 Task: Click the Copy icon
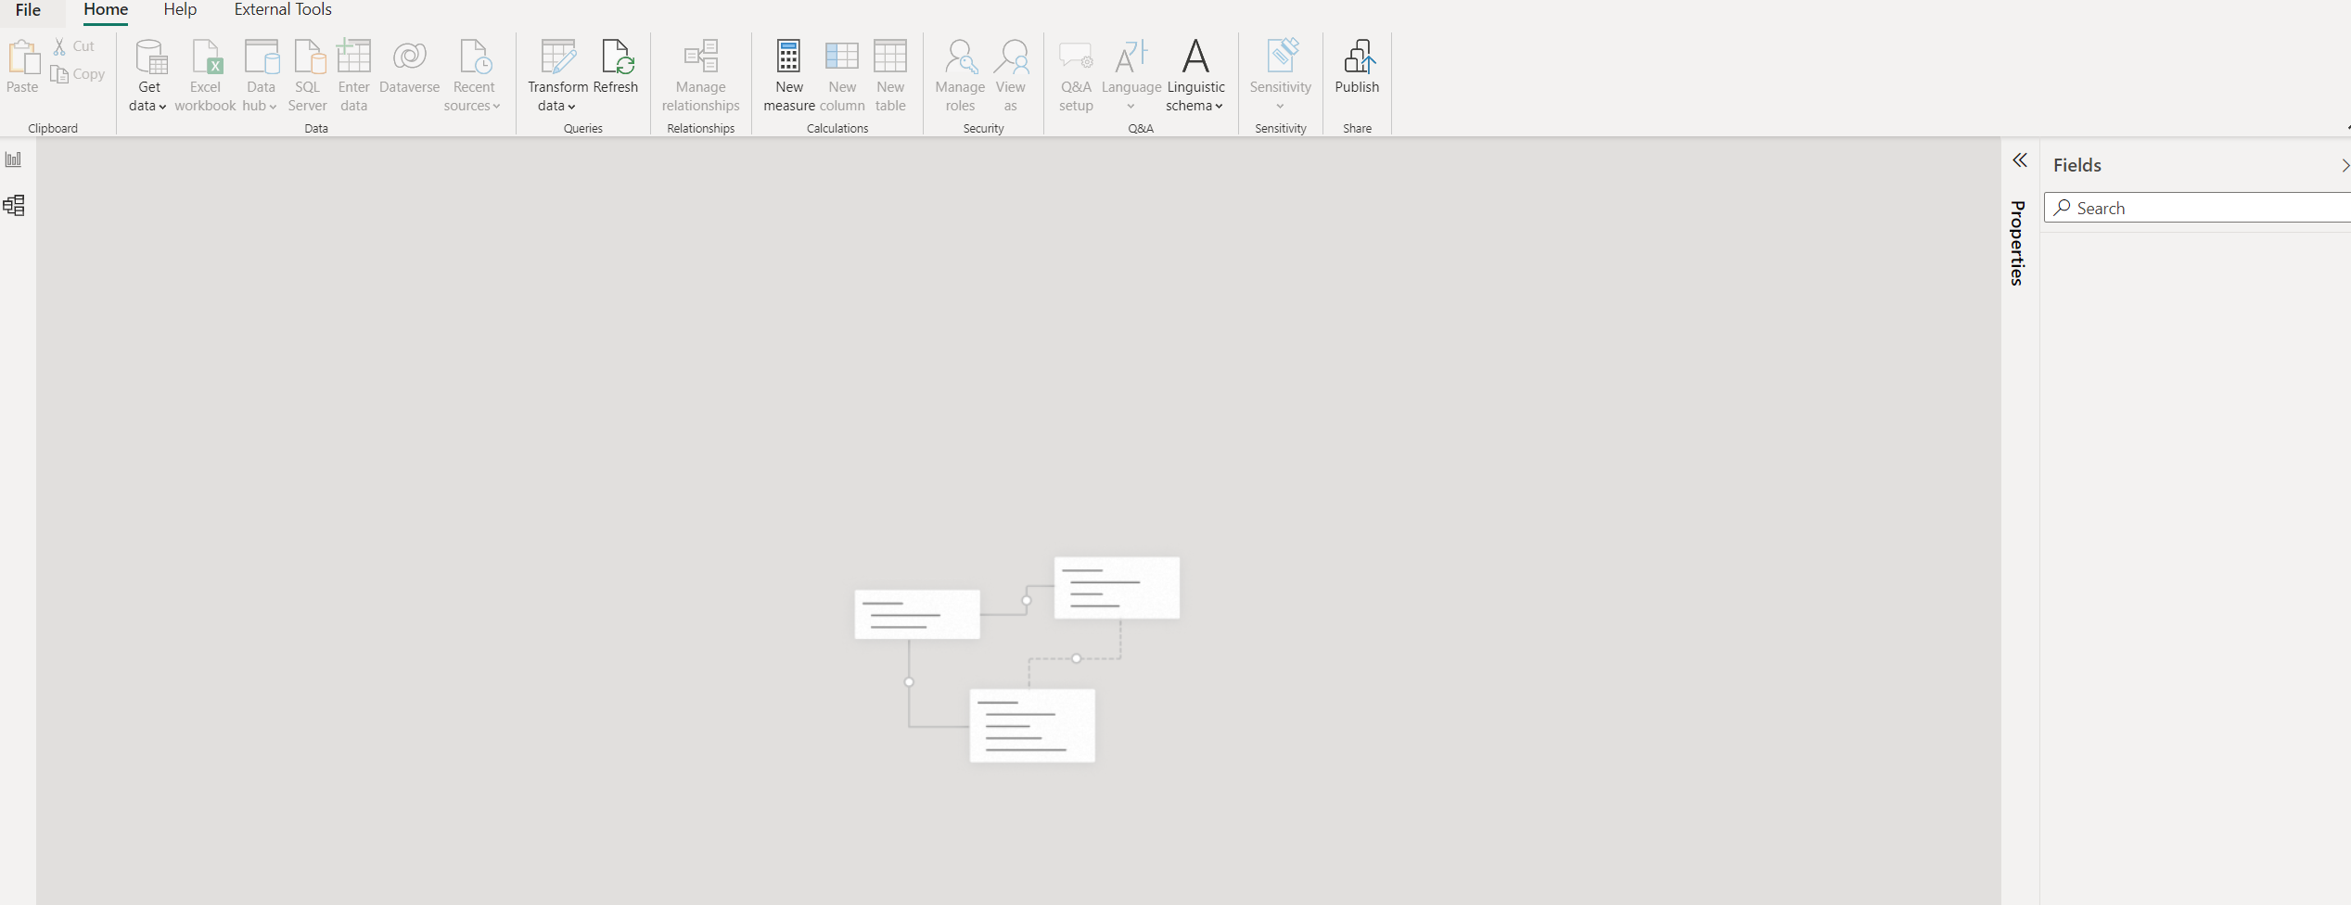59,74
